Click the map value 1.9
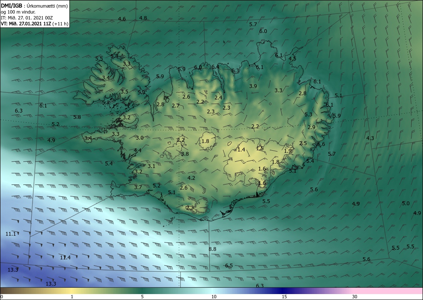Image resolution: width=423 pixels, height=300 pixels. tap(288, 151)
